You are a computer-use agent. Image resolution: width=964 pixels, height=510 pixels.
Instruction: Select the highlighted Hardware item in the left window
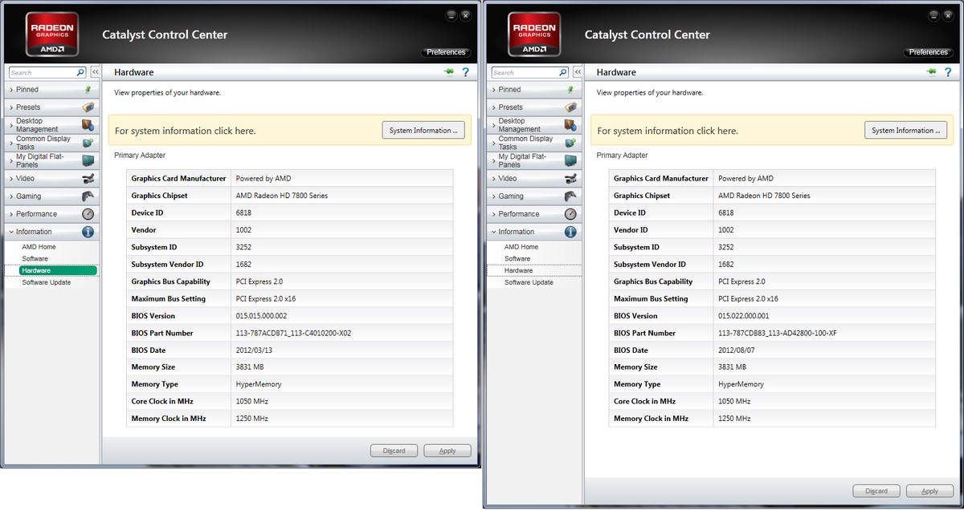coord(58,271)
